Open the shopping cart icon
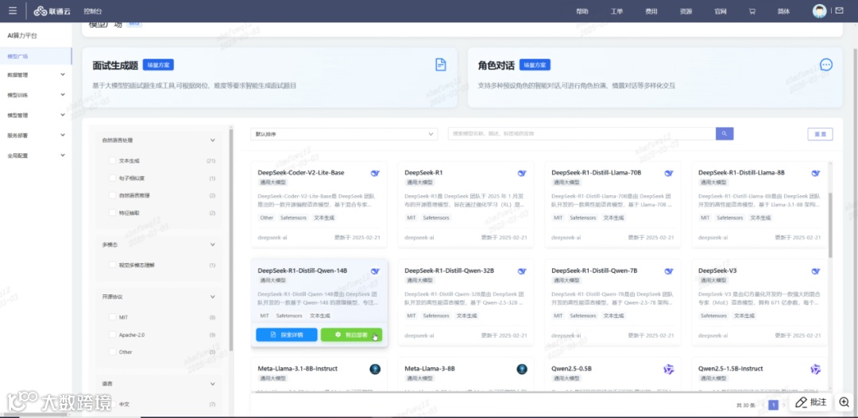This screenshot has width=858, height=418. 752,11
